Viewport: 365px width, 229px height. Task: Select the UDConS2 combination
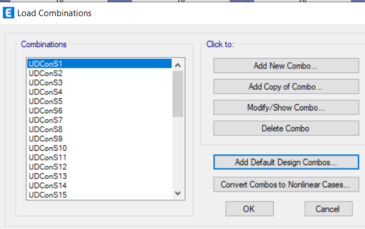(x=99, y=73)
